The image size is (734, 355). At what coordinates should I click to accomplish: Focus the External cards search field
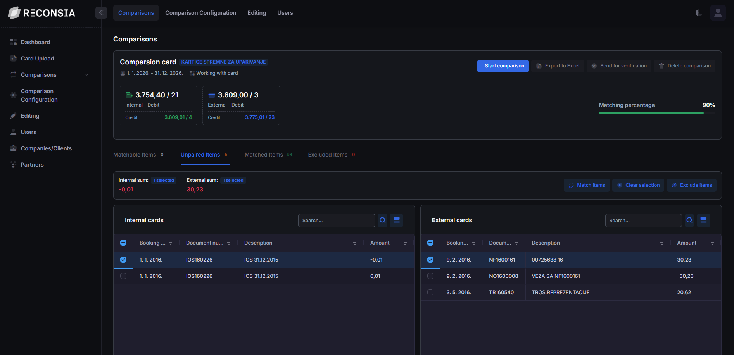[x=643, y=220]
